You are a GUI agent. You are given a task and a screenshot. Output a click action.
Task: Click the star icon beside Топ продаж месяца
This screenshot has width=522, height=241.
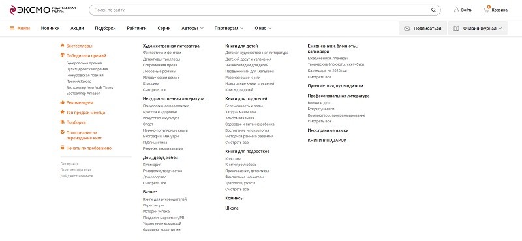62,112
